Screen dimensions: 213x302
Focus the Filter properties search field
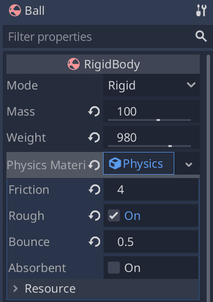pyautogui.click(x=100, y=36)
